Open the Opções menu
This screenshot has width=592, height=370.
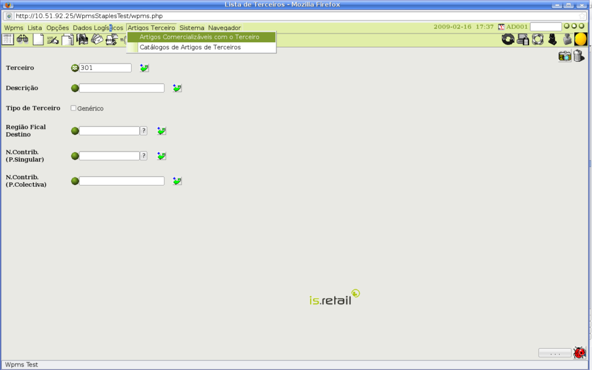click(x=57, y=28)
